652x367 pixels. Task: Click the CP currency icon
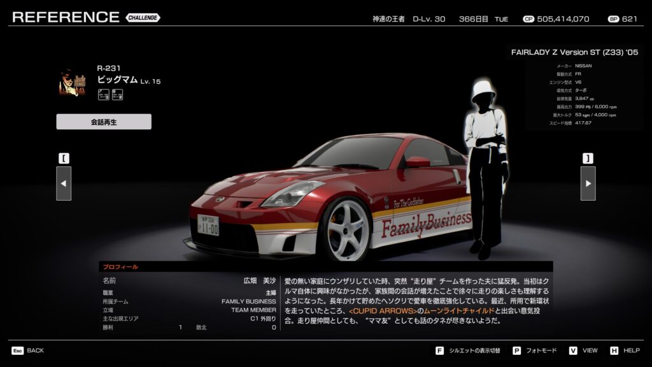528,19
